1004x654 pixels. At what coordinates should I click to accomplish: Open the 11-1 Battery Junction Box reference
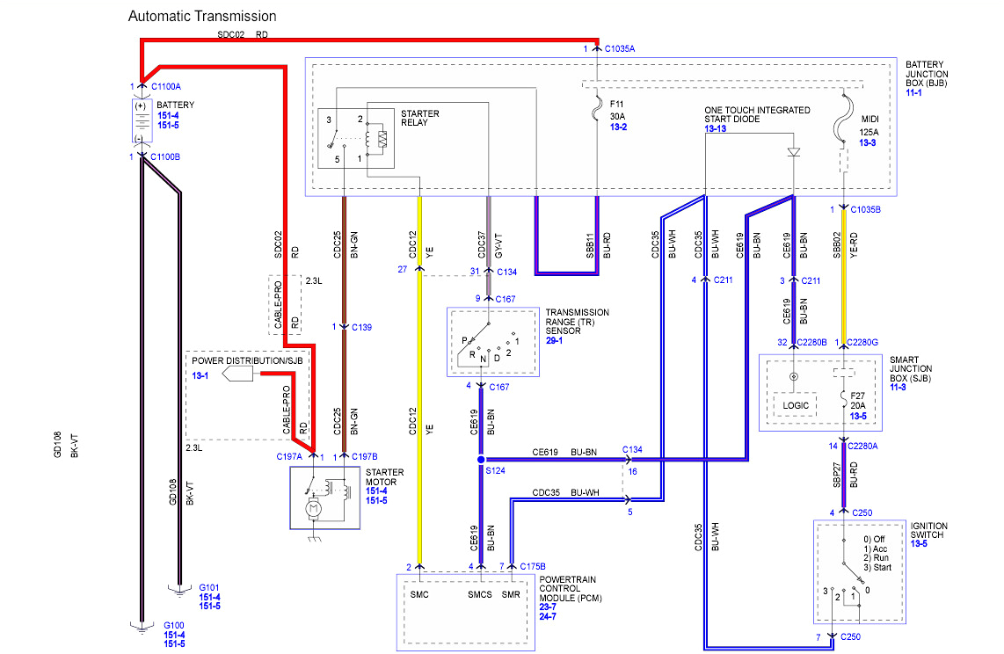coord(915,91)
